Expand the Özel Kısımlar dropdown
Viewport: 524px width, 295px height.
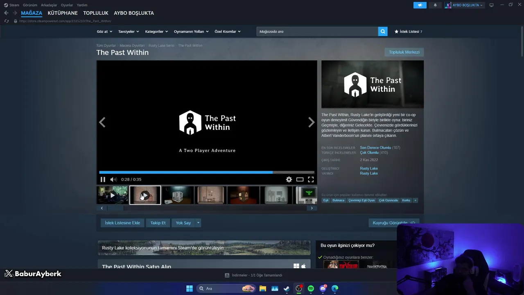tap(228, 32)
